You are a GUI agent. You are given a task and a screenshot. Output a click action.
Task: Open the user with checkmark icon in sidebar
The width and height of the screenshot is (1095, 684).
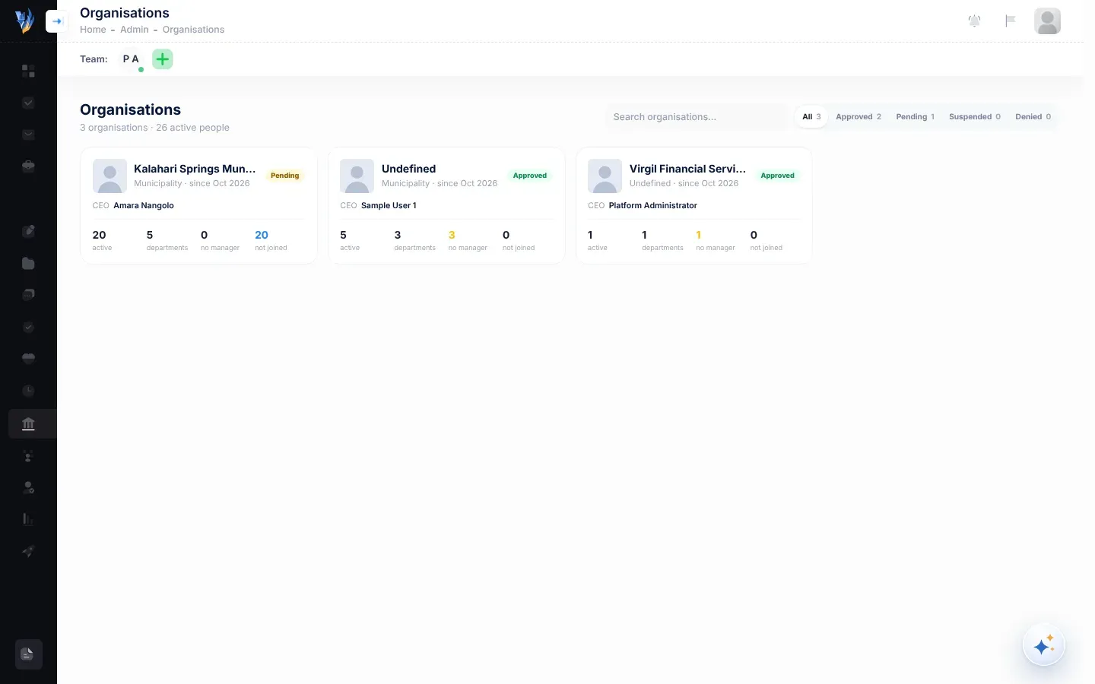28,487
